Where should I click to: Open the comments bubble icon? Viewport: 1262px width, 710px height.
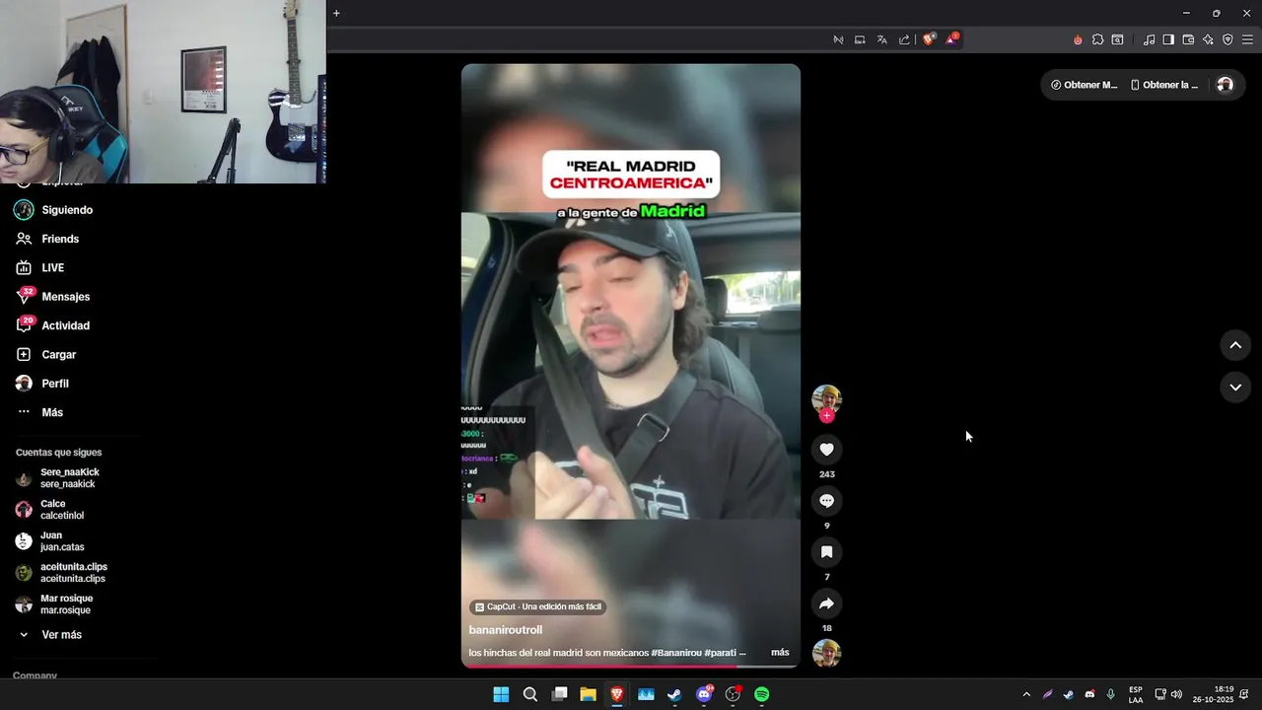(826, 501)
